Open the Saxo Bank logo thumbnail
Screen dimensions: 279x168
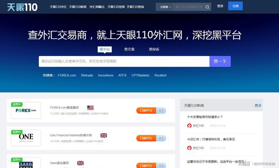26,163
